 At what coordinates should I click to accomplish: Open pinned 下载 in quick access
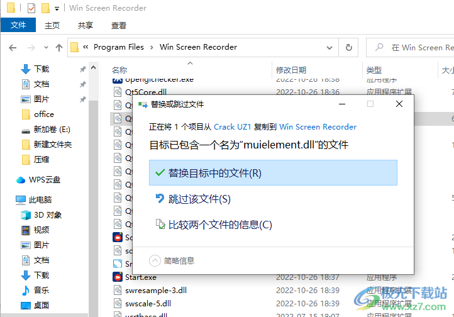pyautogui.click(x=42, y=69)
